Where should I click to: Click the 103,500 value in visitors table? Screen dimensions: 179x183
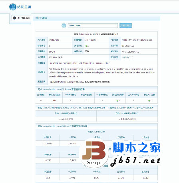[48, 144]
